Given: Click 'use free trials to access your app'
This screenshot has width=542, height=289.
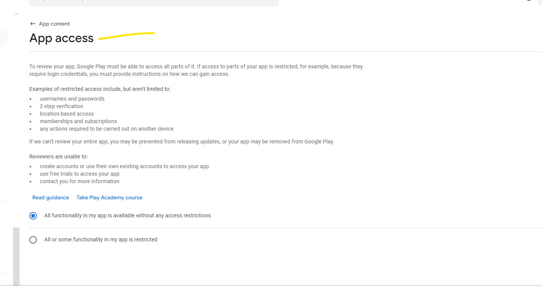Looking at the screenshot, I should click(x=80, y=174).
